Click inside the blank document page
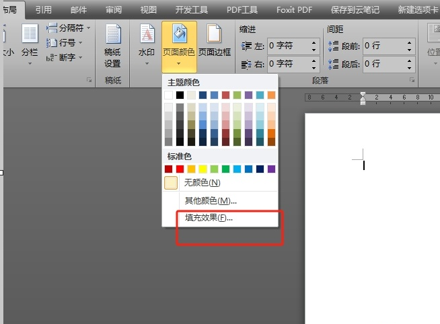 372,218
